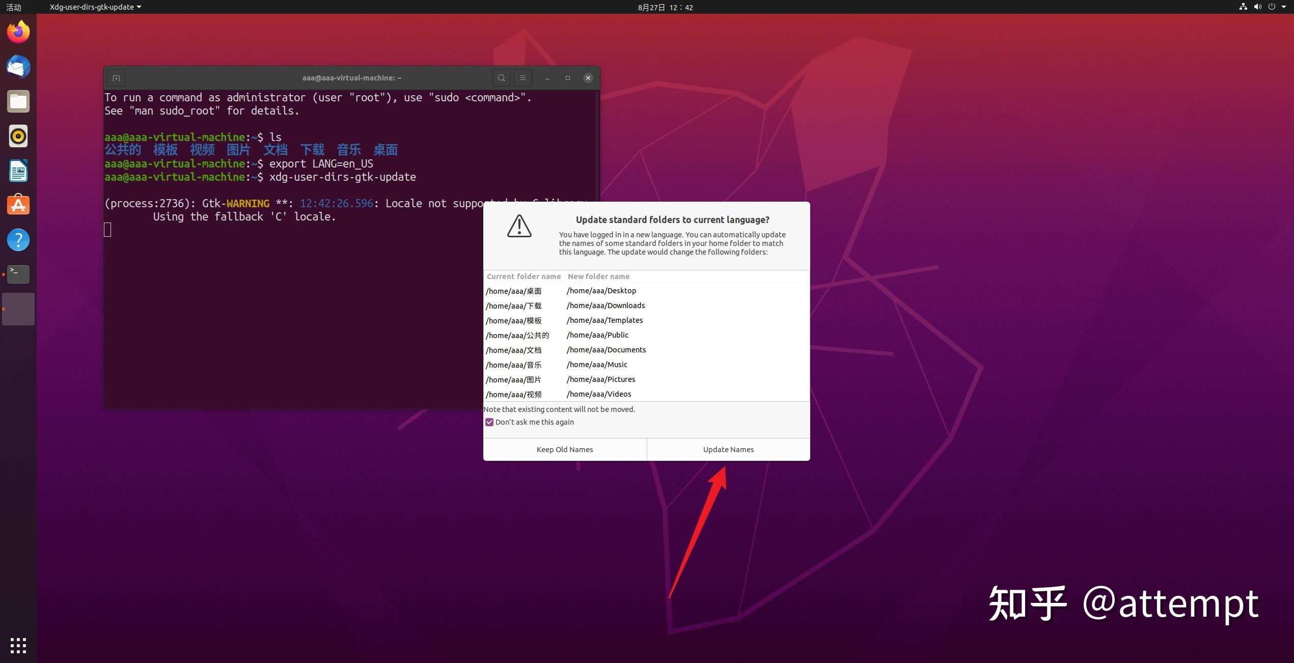Viewport: 1294px width, 663px height.
Task: Select the /home/aaa/Pictures row
Action: tap(646, 379)
